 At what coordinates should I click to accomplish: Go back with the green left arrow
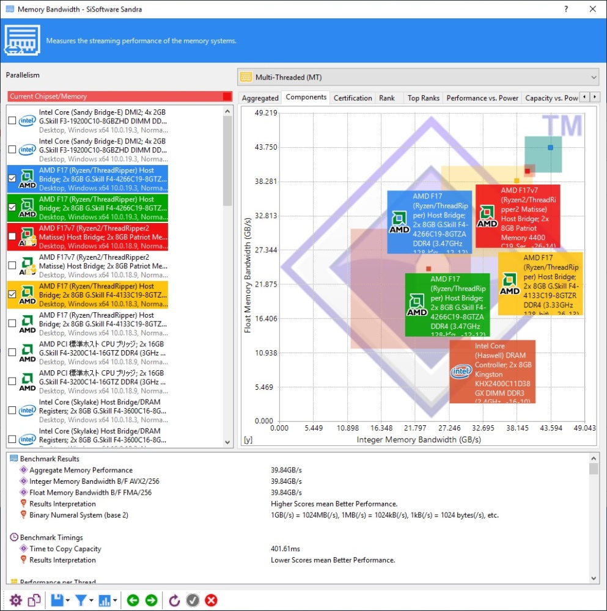coord(133,600)
